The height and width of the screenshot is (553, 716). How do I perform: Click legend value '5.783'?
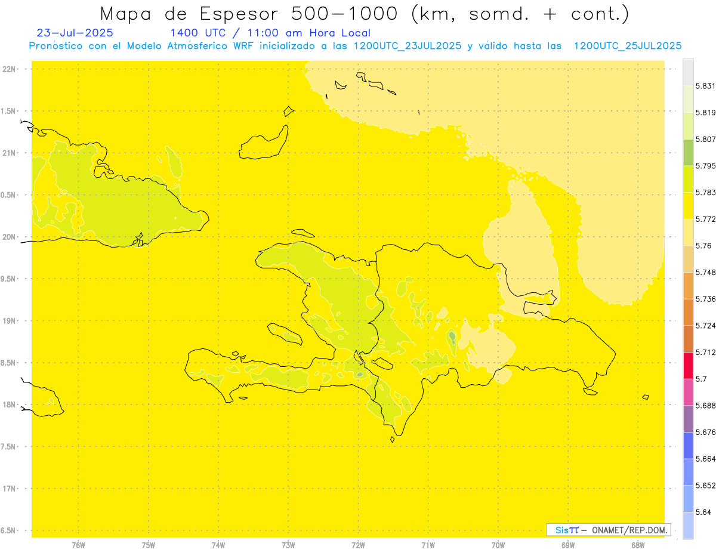click(706, 192)
